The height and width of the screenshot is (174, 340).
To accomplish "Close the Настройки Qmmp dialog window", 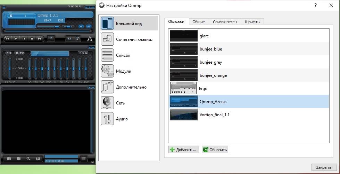I will pos(331,6).
